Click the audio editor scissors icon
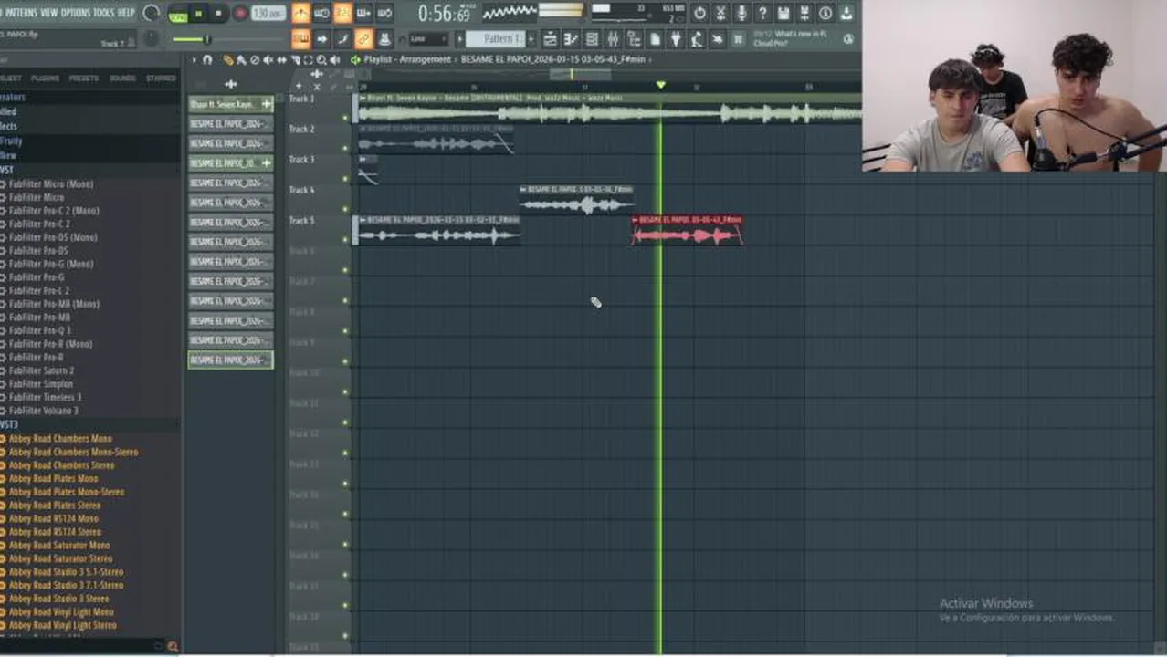The width and height of the screenshot is (1167, 657). (x=721, y=13)
